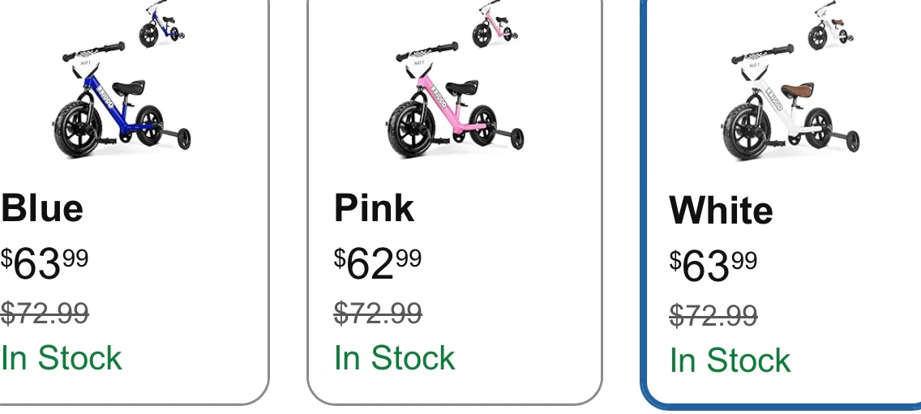Image resolution: width=921 pixels, height=414 pixels.
Task: Click the $62.99 price under Pink
Action: click(x=378, y=263)
